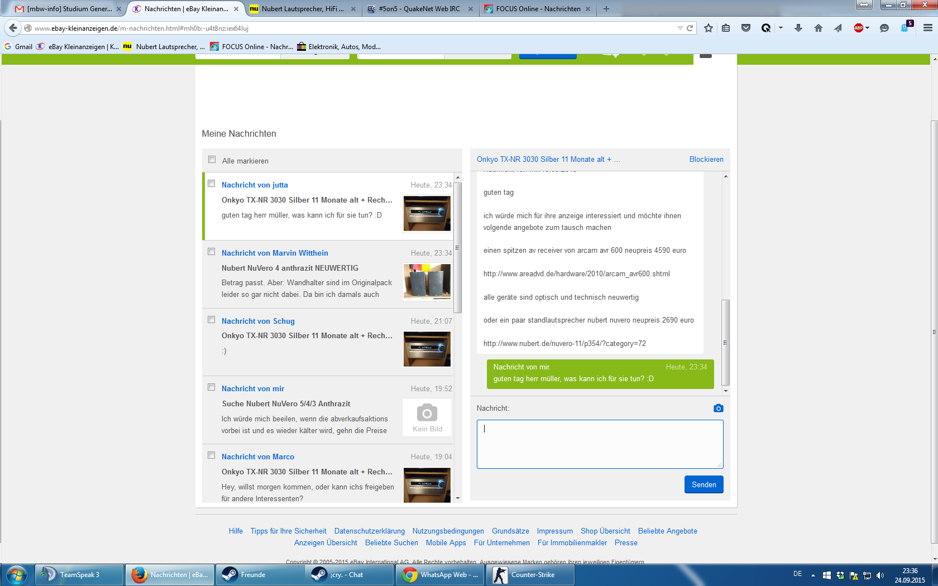Image resolution: width=938 pixels, height=586 pixels.
Task: Open the Firefox hamburger menu
Action: click(x=927, y=28)
